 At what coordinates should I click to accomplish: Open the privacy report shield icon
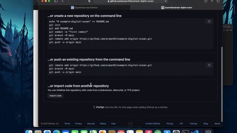point(90,1)
